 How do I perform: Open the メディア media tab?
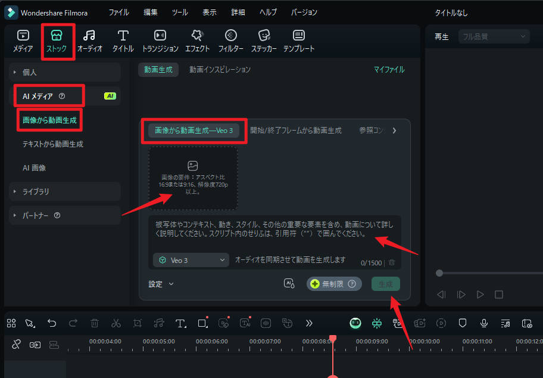click(23, 41)
